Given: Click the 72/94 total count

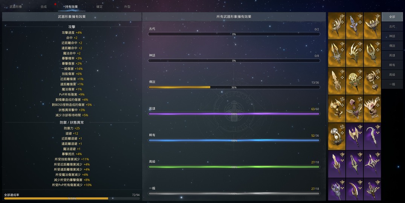Looking at the screenshot, I should click(x=136, y=195).
